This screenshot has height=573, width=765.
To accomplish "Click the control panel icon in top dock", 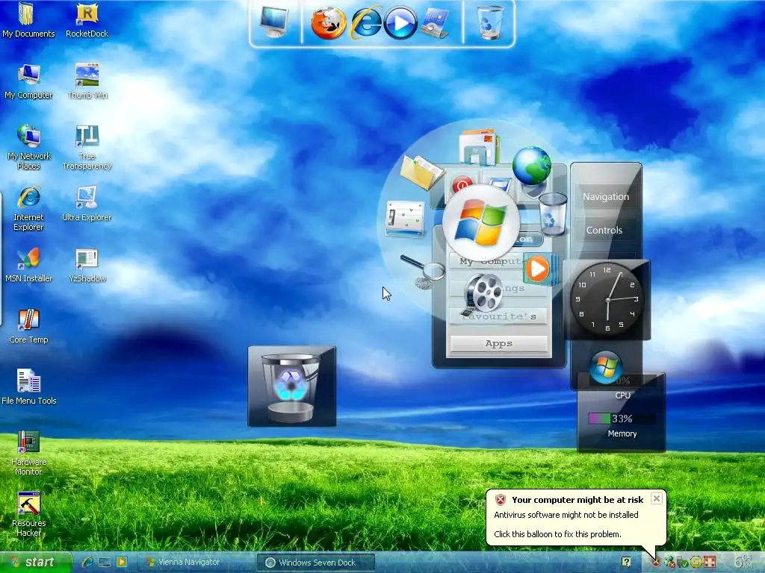I will (436, 22).
